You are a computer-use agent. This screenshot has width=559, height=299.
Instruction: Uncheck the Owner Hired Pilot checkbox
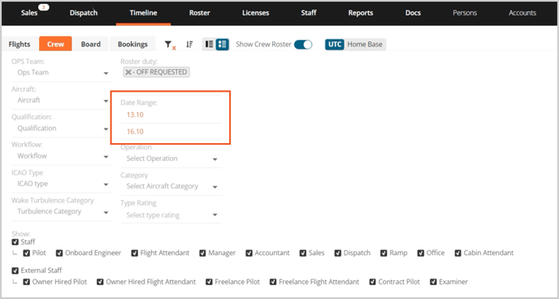click(x=26, y=282)
